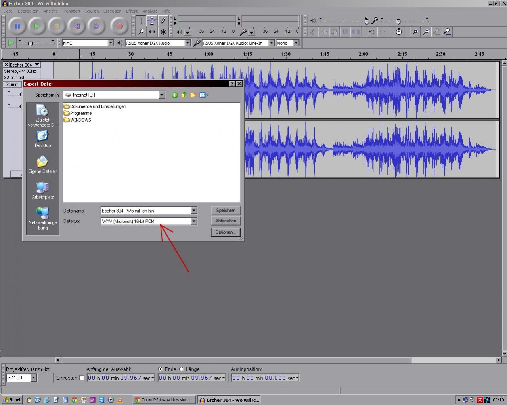Open the Spuren menu

point(92,11)
